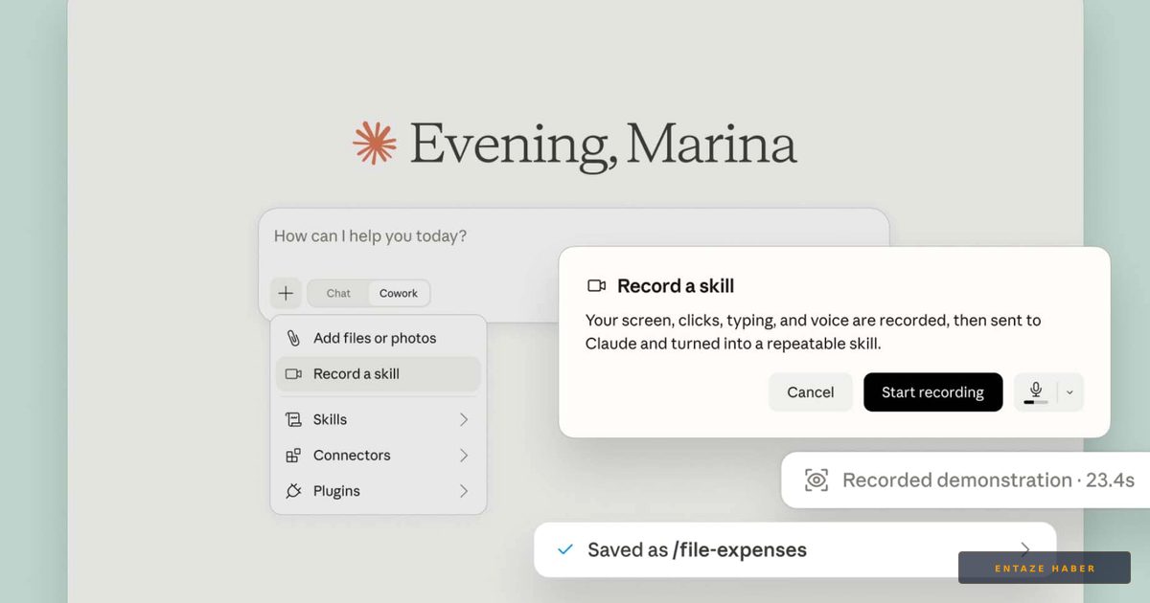Expand the Plugins submenu chevron
The width and height of the screenshot is (1150, 603).
click(x=464, y=491)
